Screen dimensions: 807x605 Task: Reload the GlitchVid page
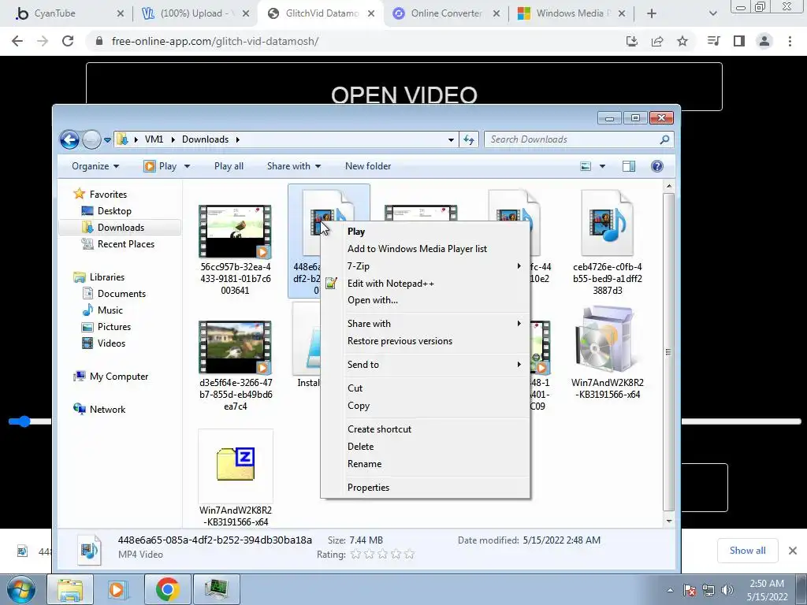click(68, 41)
